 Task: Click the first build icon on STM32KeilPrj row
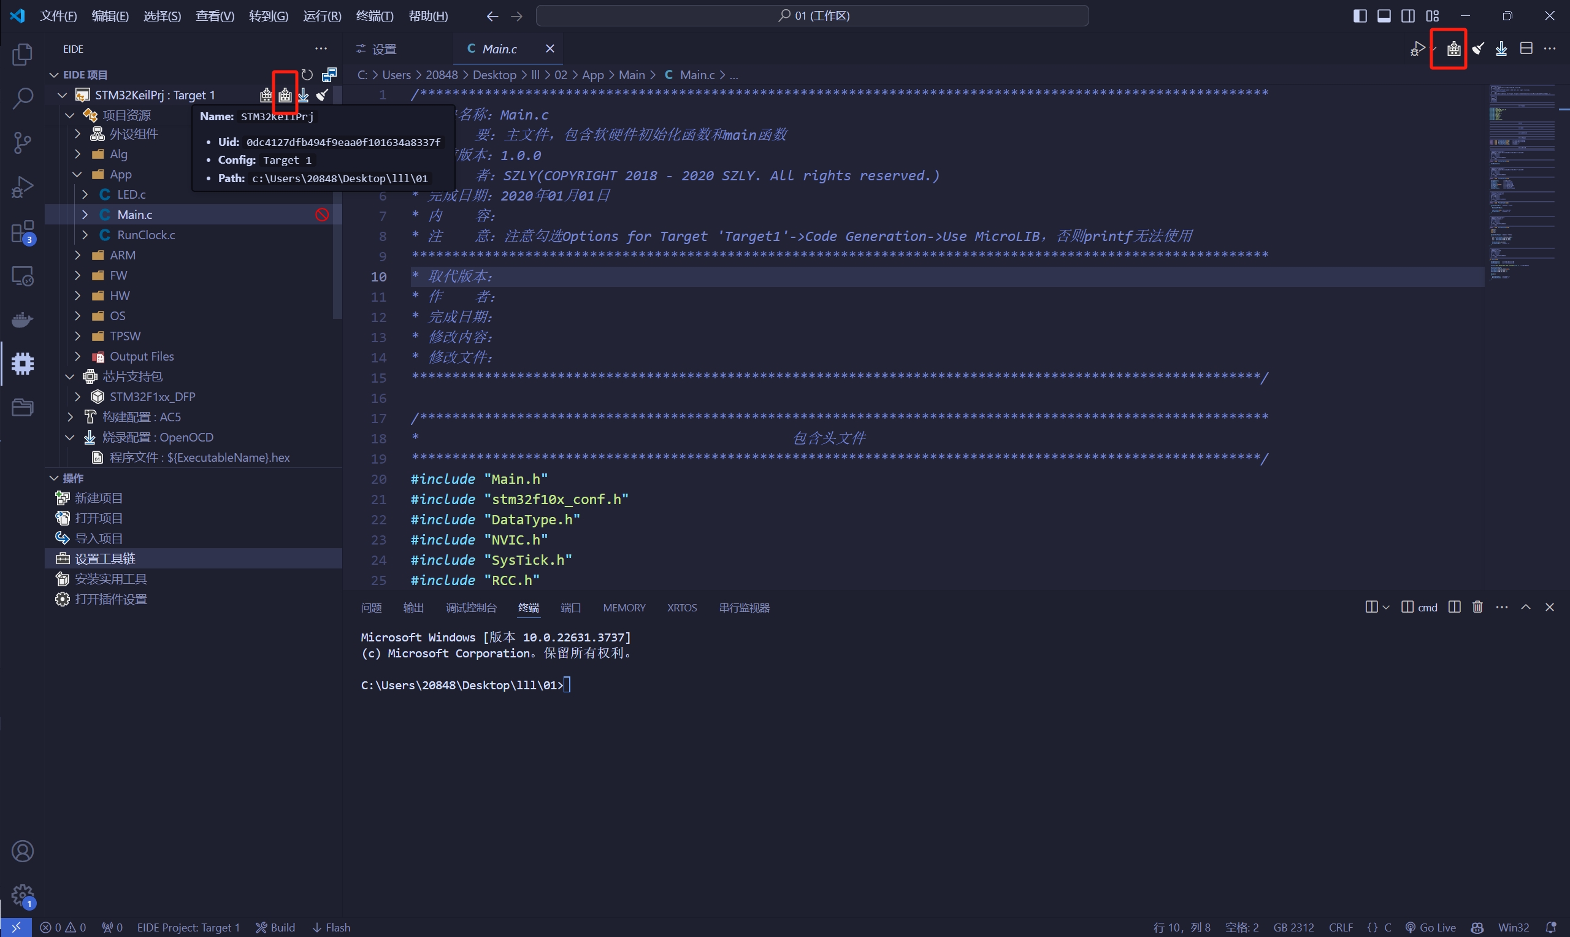coord(266,94)
